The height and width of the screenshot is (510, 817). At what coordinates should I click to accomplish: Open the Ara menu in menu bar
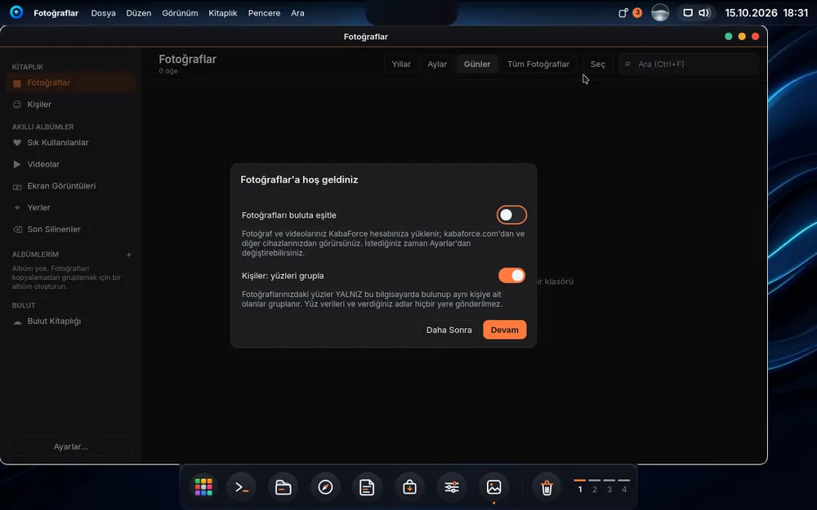coord(297,13)
